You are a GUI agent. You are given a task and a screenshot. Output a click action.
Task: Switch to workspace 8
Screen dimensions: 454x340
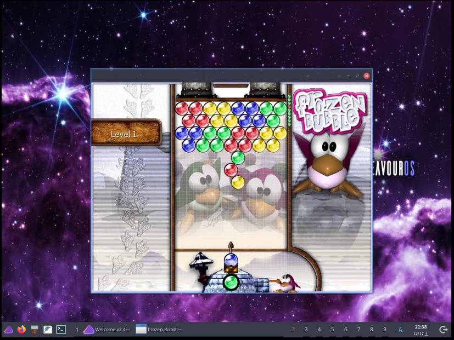[x=372, y=329]
